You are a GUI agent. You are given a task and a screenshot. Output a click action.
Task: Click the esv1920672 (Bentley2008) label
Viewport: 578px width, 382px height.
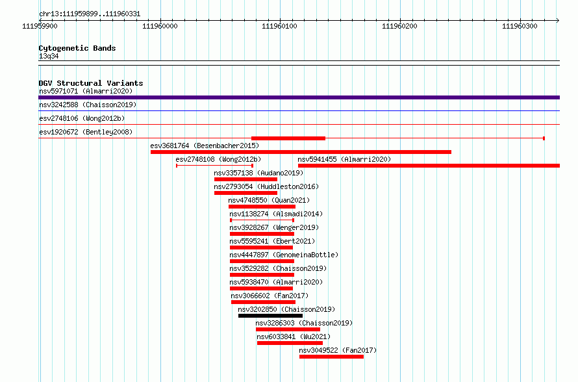tap(86, 132)
